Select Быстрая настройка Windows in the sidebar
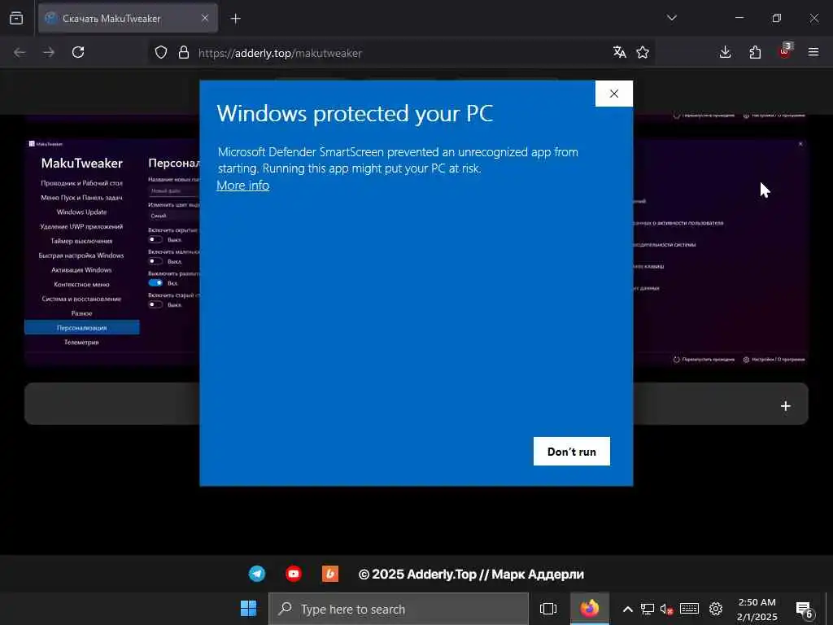 [x=82, y=255]
